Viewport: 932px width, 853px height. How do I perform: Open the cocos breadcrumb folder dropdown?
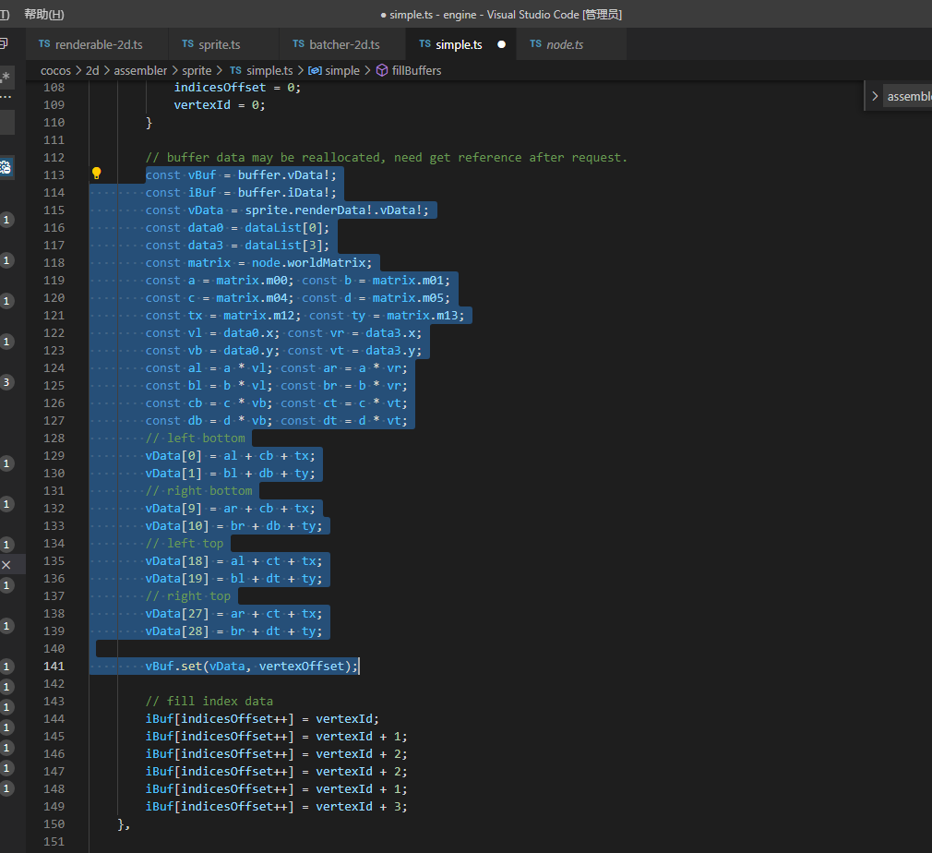(55, 70)
